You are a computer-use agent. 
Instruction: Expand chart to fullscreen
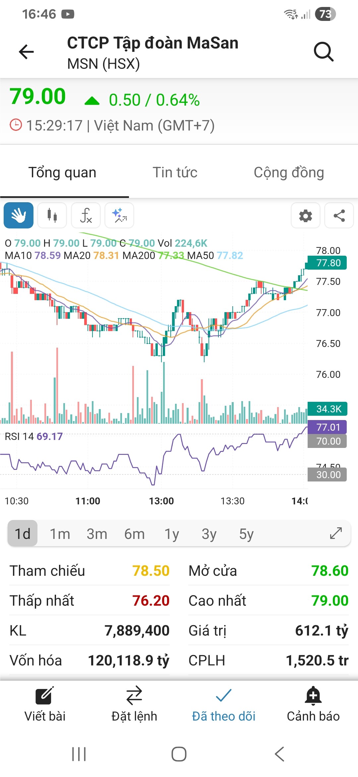click(336, 533)
